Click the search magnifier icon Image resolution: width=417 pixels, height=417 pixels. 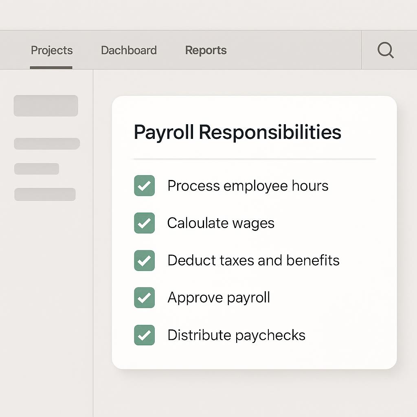[x=385, y=50]
